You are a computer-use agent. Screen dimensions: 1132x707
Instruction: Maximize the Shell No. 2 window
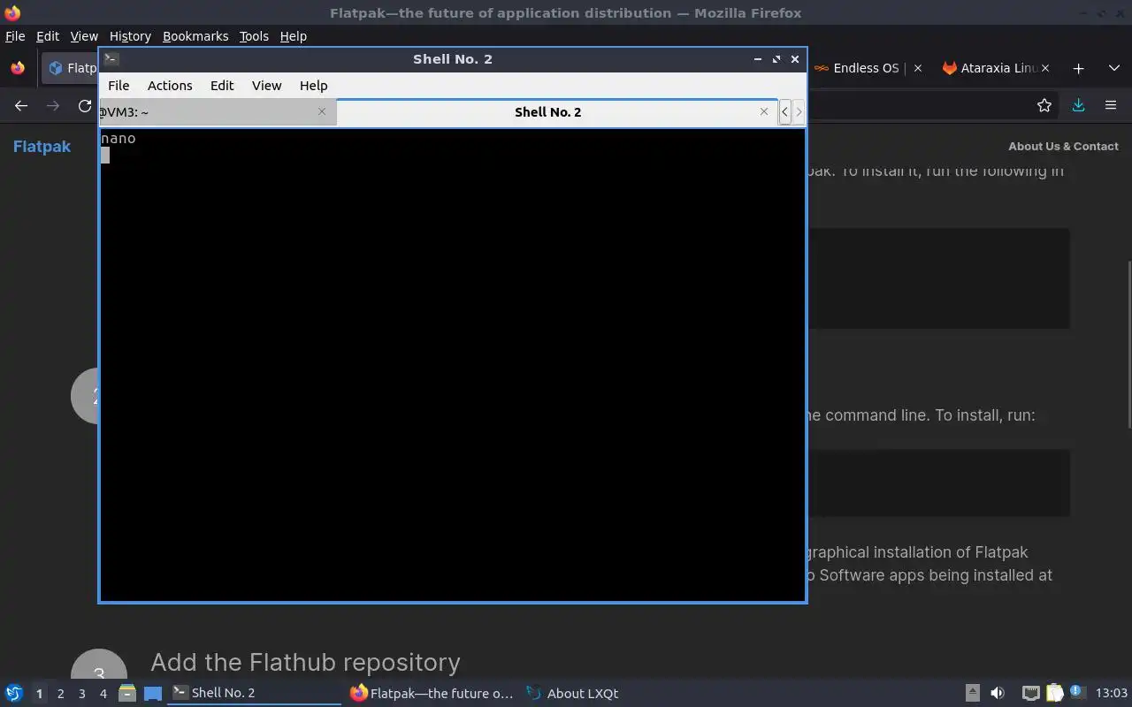pyautogui.click(x=776, y=59)
